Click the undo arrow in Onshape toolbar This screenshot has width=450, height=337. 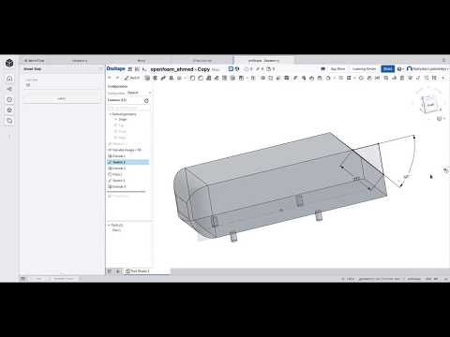click(x=110, y=78)
